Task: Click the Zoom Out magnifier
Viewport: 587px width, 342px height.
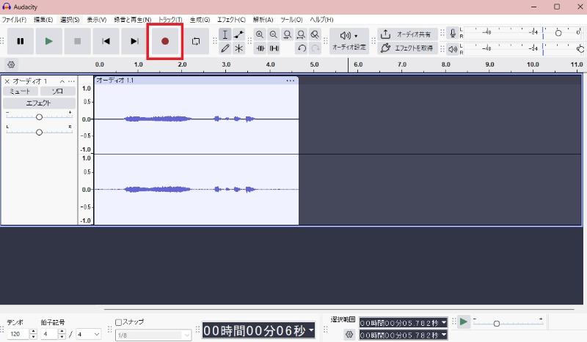Action: 273,34
